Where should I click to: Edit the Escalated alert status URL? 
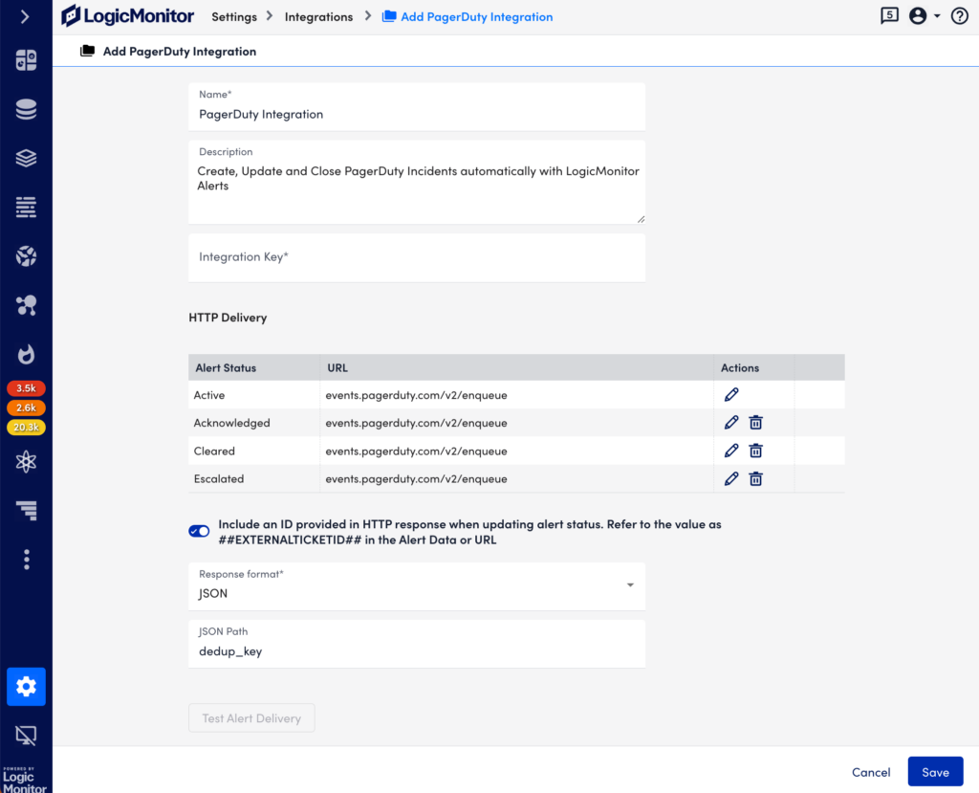pyautogui.click(x=730, y=478)
